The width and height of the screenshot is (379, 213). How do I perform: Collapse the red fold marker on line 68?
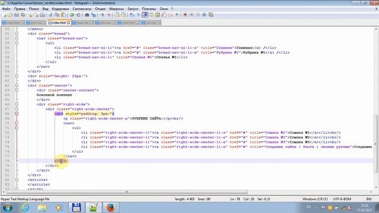17,114
